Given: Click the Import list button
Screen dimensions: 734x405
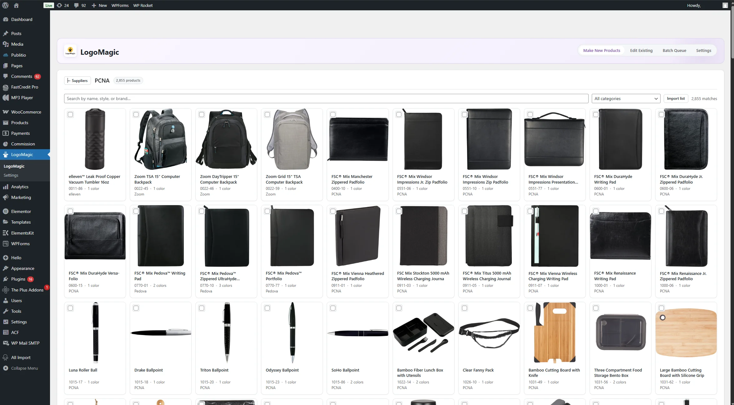Looking at the screenshot, I should 676,99.
